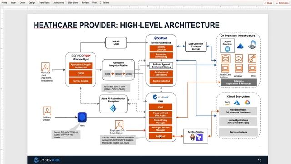Click the Secure 3rd party VPN-less callout
Viewport: 291px width, 164px height.
66,135
